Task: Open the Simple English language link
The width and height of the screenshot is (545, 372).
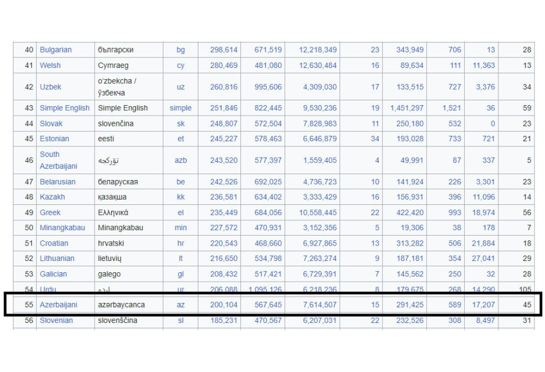Action: point(64,108)
